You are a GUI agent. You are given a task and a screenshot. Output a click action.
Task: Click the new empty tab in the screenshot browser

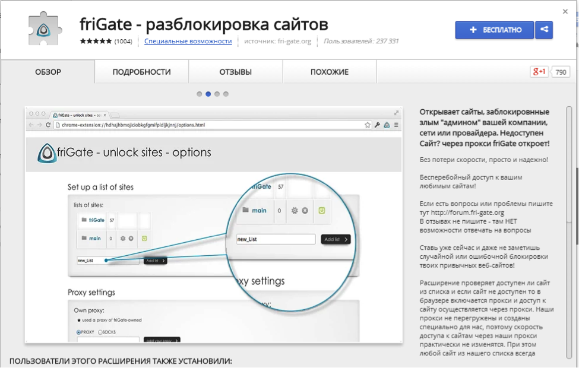pyautogui.click(x=115, y=115)
